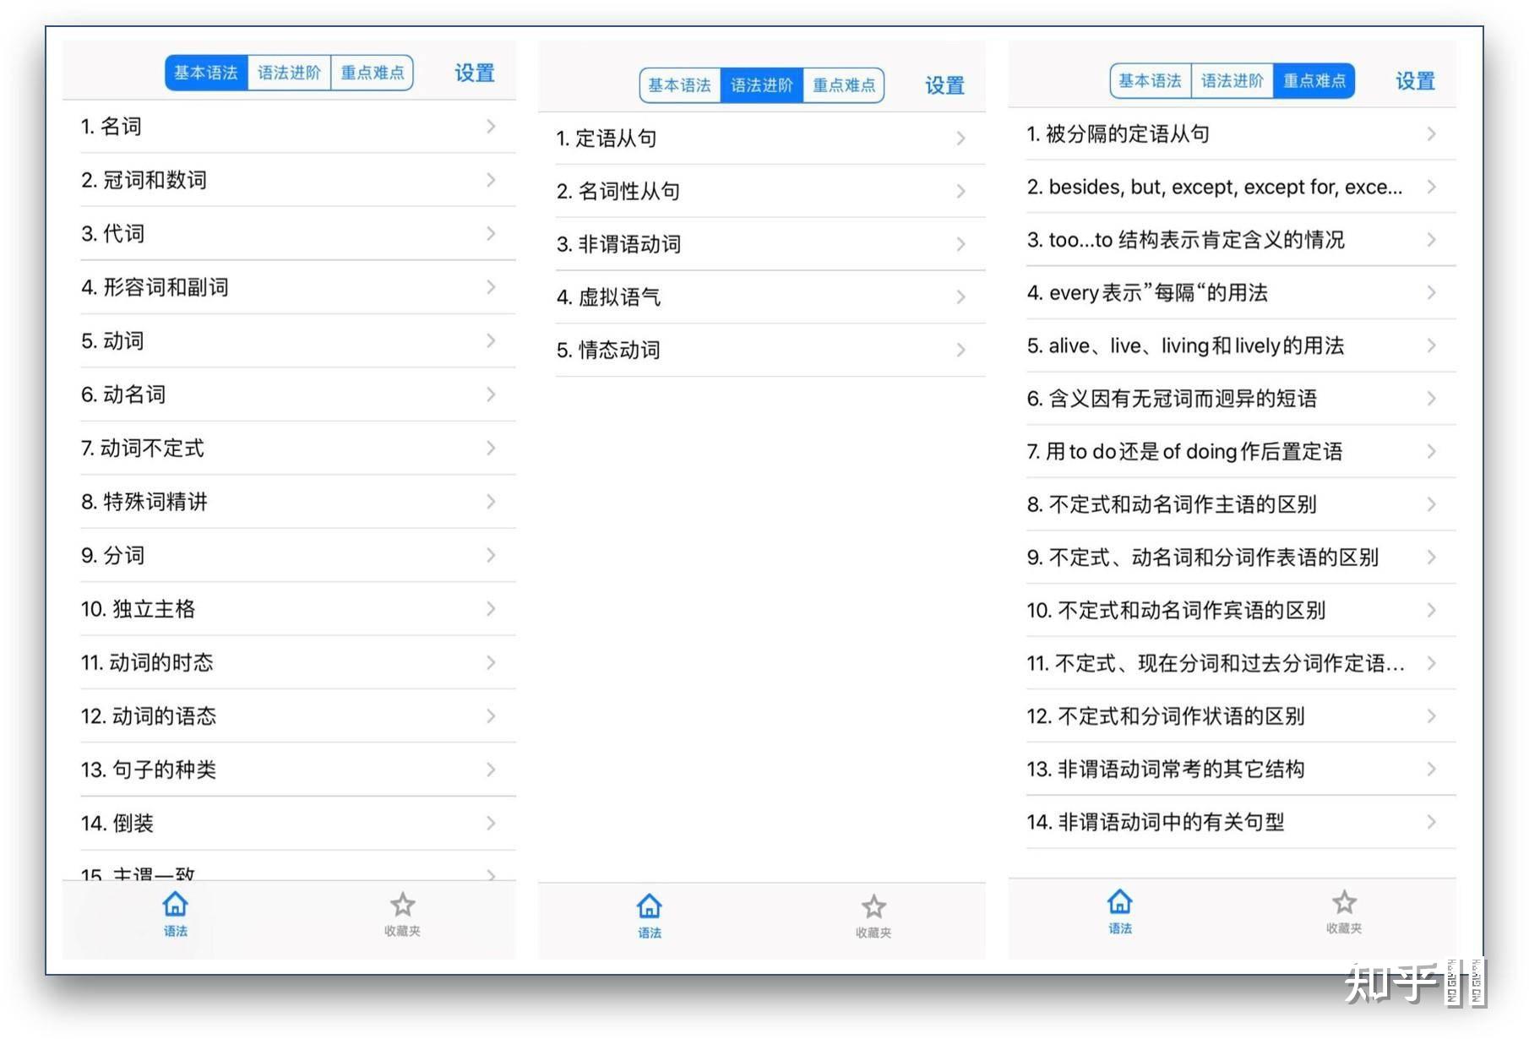Switch to 重点难点 segment in middle screen
Image resolution: width=1529 pixels, height=1039 pixels.
(x=844, y=85)
